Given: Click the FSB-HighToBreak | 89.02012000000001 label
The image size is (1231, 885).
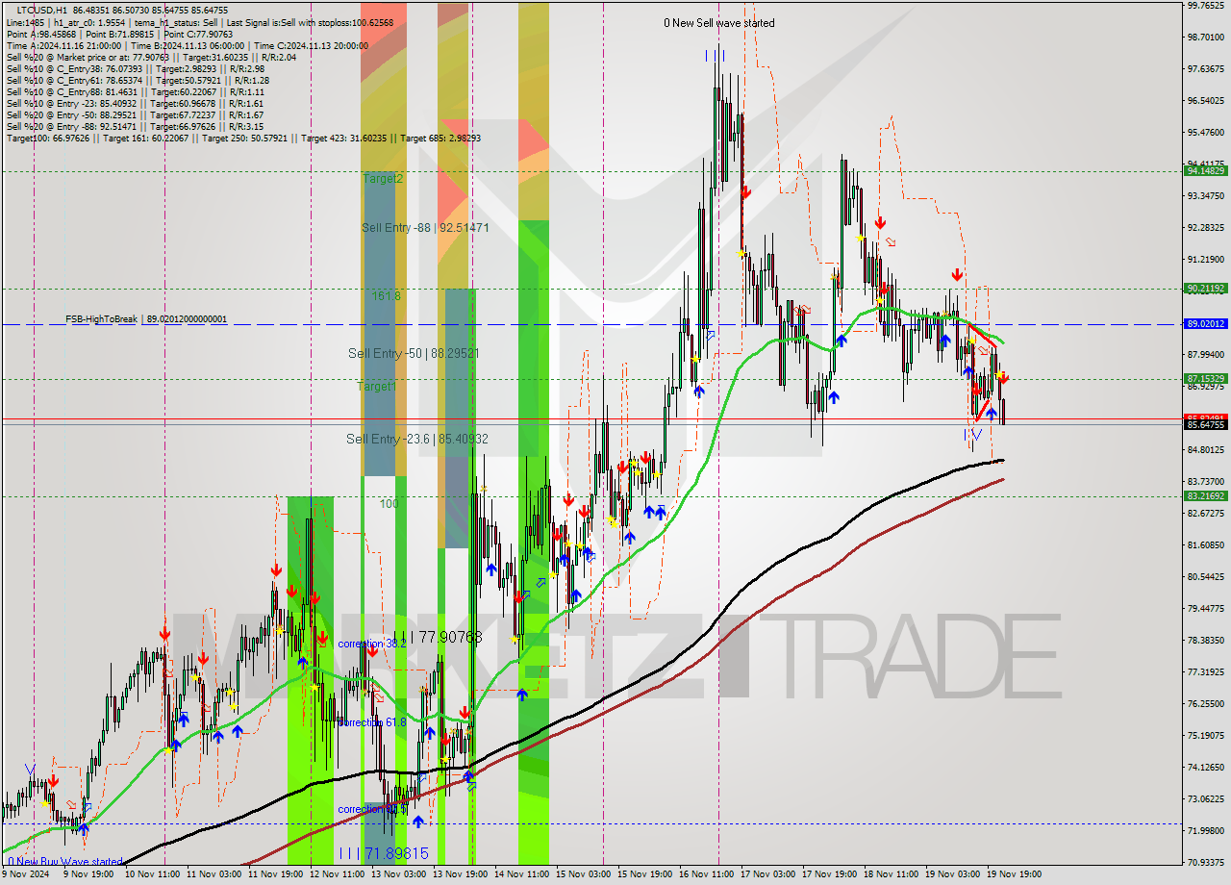Looking at the screenshot, I should click(146, 318).
